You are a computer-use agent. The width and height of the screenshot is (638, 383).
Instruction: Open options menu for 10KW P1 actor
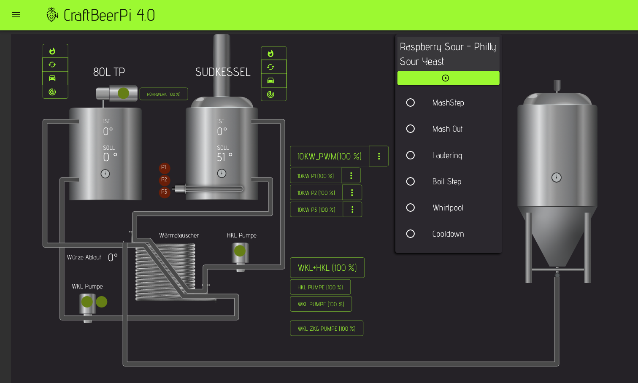[351, 175]
